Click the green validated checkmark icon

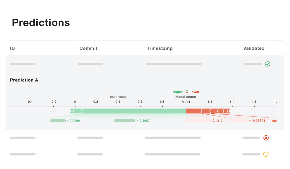267,64
